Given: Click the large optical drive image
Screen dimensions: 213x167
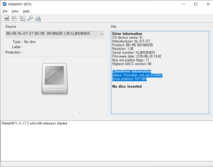Looking at the screenshot, I should tap(55, 79).
